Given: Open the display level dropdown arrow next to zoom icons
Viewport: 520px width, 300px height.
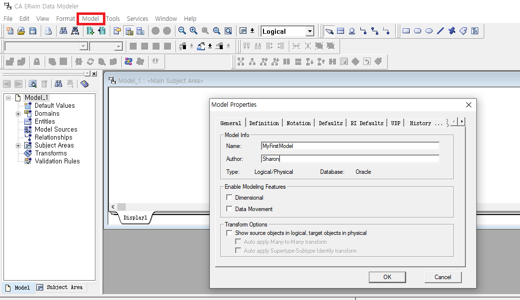Looking at the screenshot, I should coord(253,31).
